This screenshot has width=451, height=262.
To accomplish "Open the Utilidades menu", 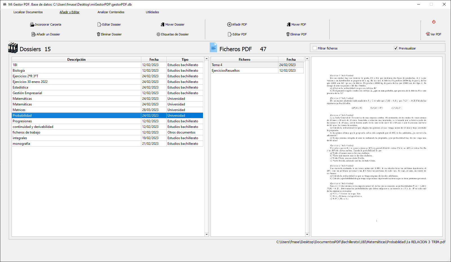I will [152, 12].
